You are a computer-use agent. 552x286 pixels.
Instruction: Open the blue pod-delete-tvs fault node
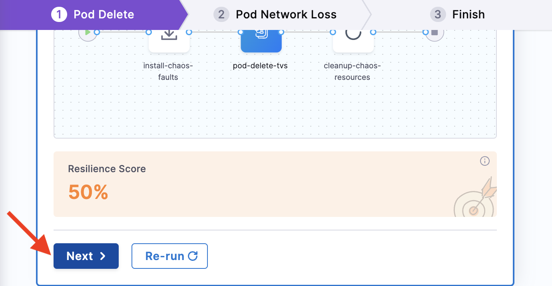coord(261,39)
